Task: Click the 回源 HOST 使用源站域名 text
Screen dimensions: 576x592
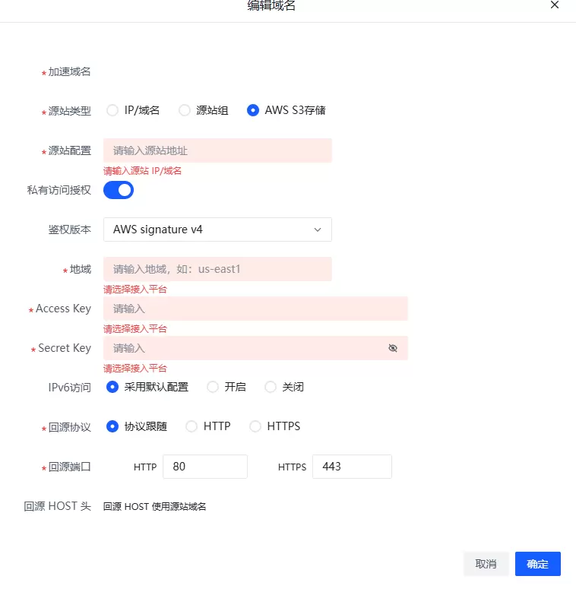Action: [155, 507]
